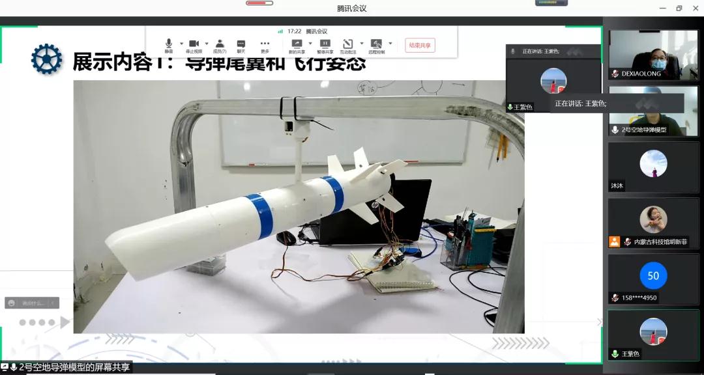
Task: Click the blue 50 avatar participant
Action: (653, 275)
